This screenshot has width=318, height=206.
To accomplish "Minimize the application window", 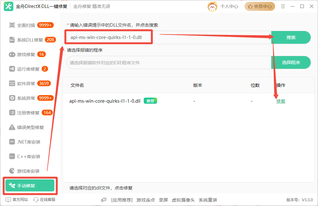I will click(x=293, y=6).
